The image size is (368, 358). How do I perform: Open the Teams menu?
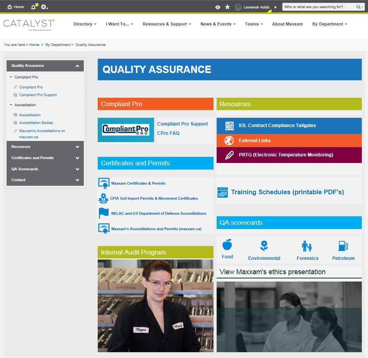pos(254,24)
